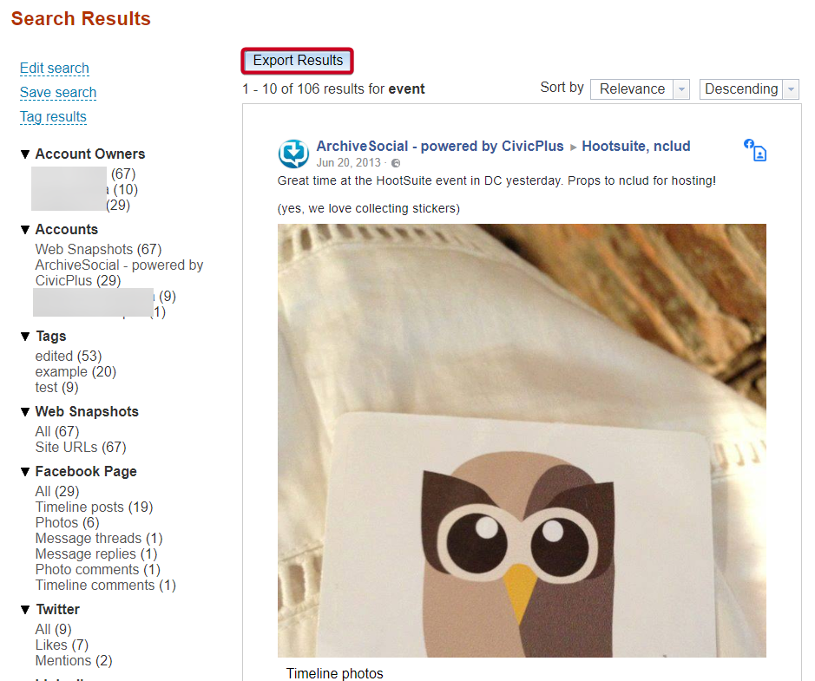Viewport: 815px width, 681px height.
Task: Collapse the Accounts section triangle
Action: coord(25,230)
